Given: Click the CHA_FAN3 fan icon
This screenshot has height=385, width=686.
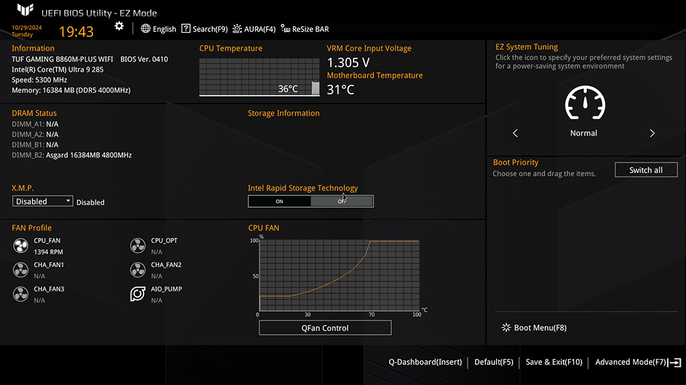Looking at the screenshot, I should point(21,294).
